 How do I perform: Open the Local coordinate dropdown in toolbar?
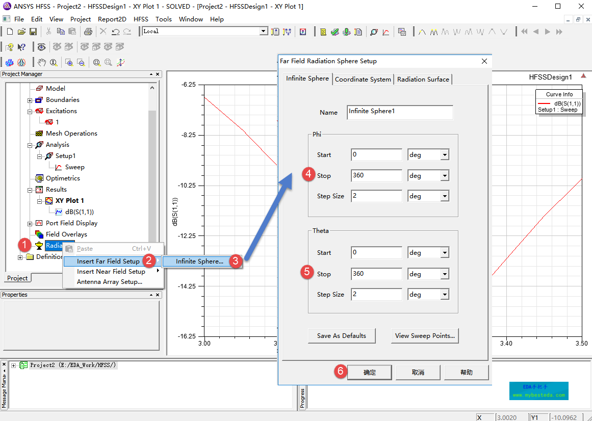click(x=263, y=31)
